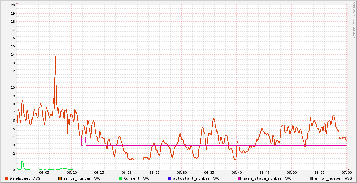
Task: Click the red Windspeed AVG legend swatch
Action: (x=7, y=178)
